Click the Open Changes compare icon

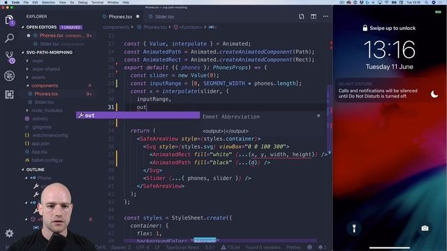point(301,17)
